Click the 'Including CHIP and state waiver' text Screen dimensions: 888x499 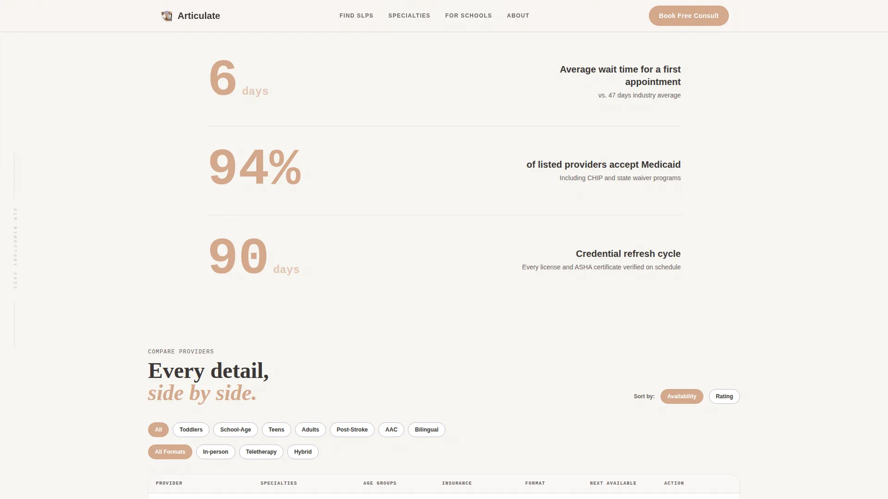(x=620, y=178)
